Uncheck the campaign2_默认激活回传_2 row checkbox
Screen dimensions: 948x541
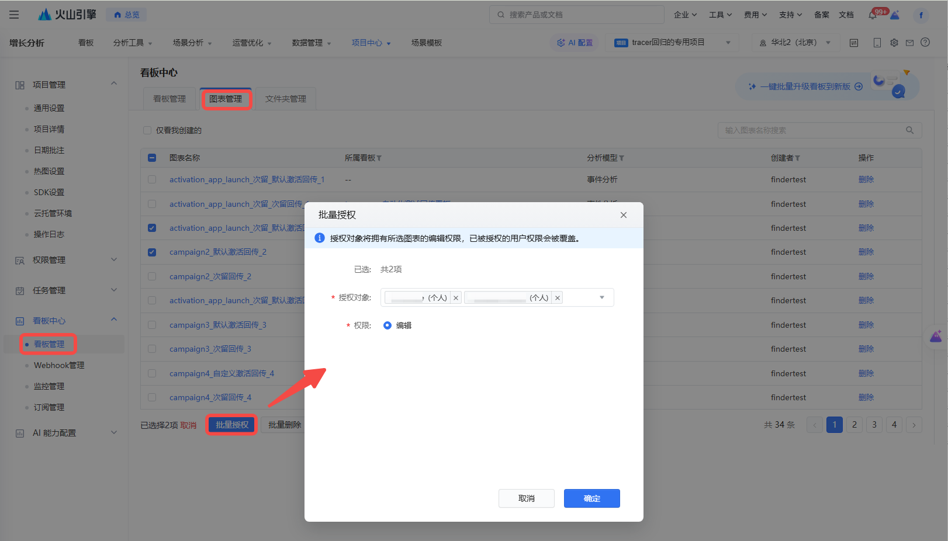pyautogui.click(x=152, y=252)
